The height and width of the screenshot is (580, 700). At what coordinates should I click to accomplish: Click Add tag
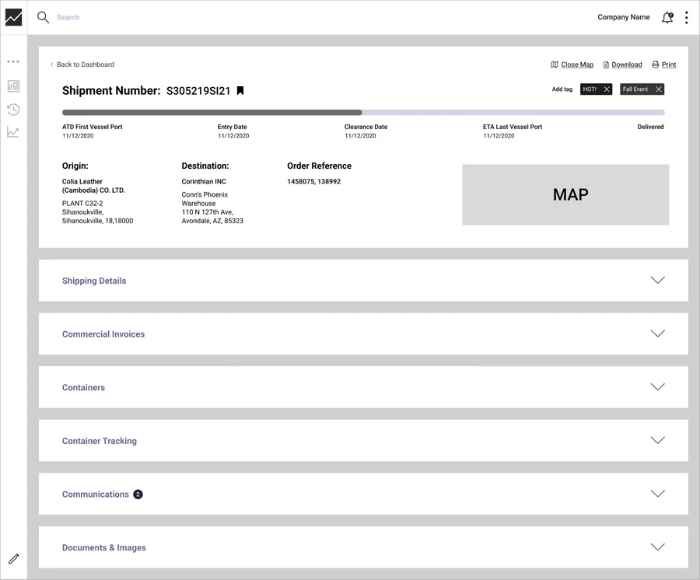(x=562, y=89)
